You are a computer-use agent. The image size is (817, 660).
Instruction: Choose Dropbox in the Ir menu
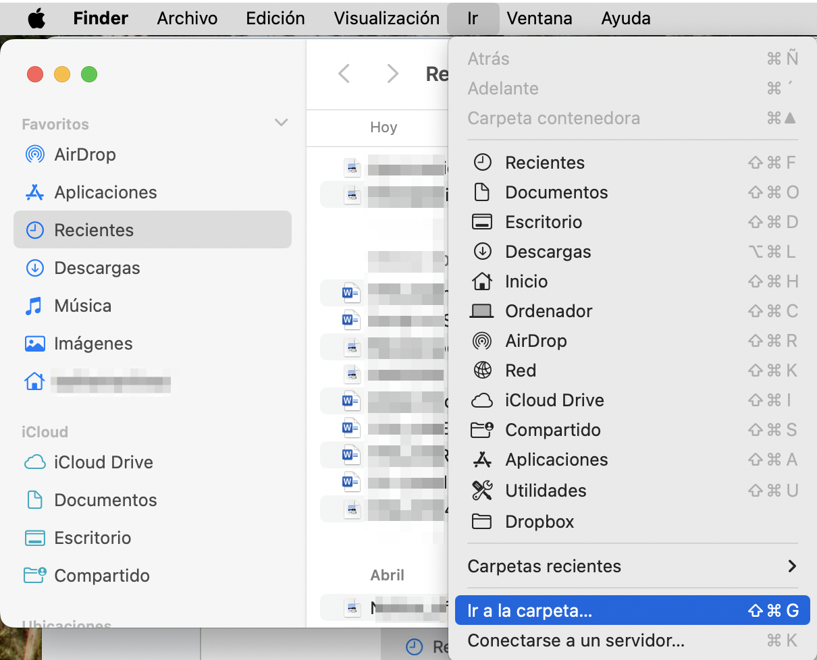tap(632, 522)
